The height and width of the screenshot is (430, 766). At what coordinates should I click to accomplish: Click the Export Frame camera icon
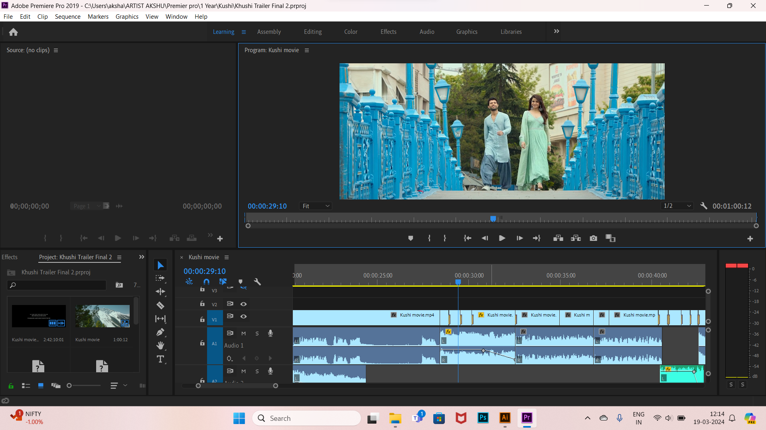[593, 238]
